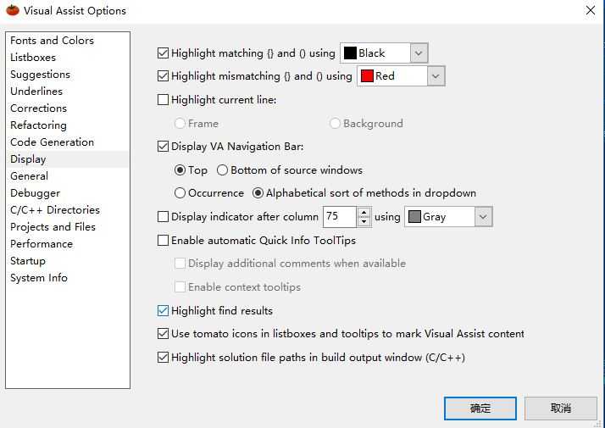Select Occurrence sort radio button
This screenshot has height=428, width=605.
pos(180,193)
